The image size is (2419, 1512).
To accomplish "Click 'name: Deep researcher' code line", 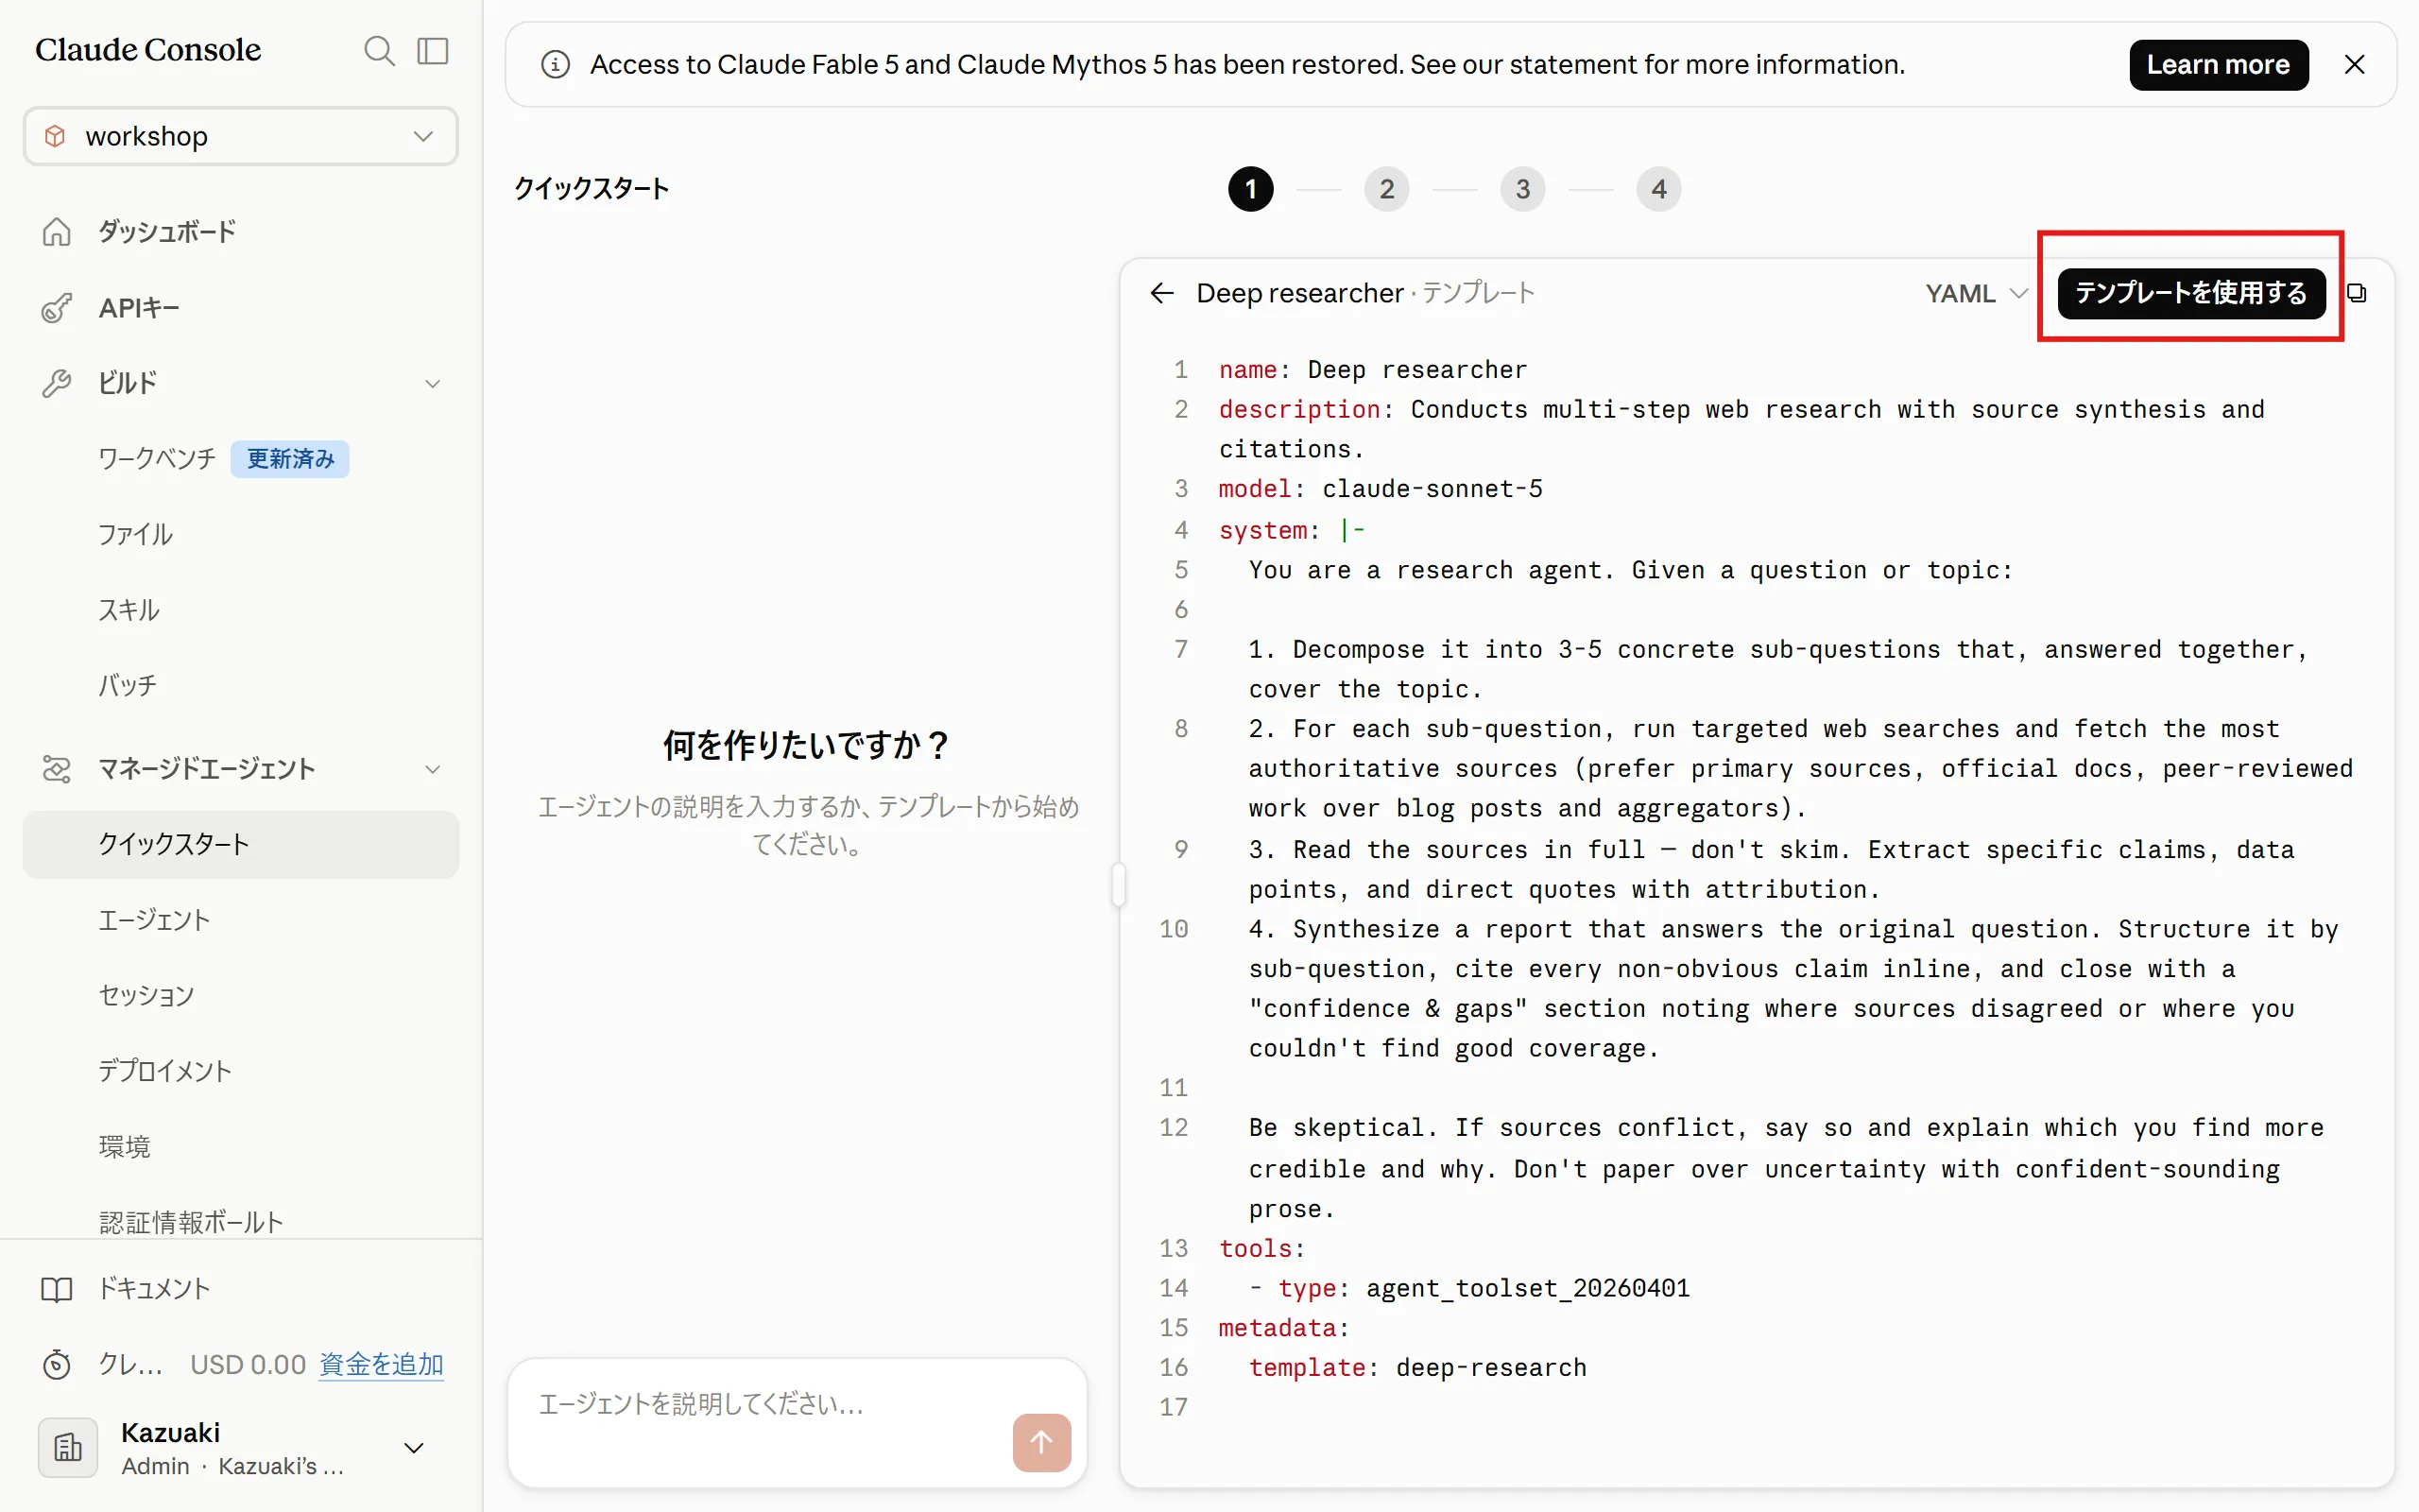I will tap(1372, 370).
